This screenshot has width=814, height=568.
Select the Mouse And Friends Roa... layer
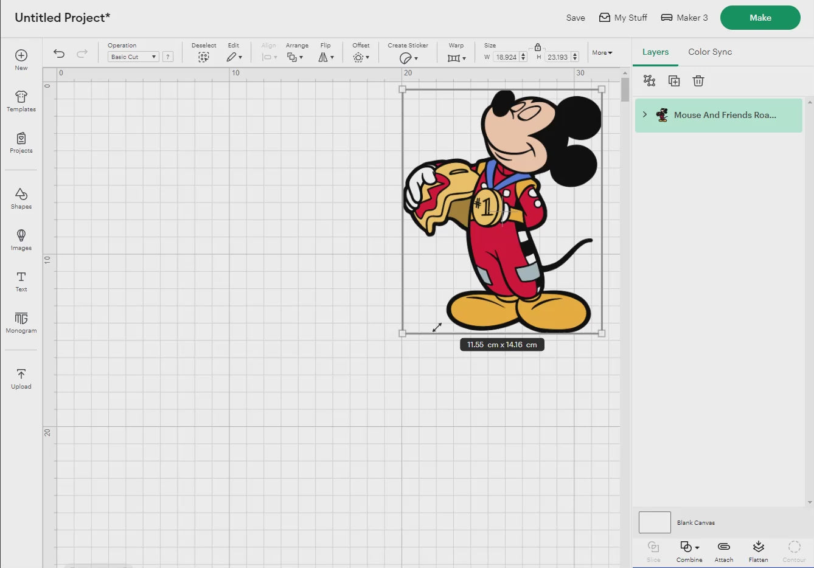click(718, 115)
